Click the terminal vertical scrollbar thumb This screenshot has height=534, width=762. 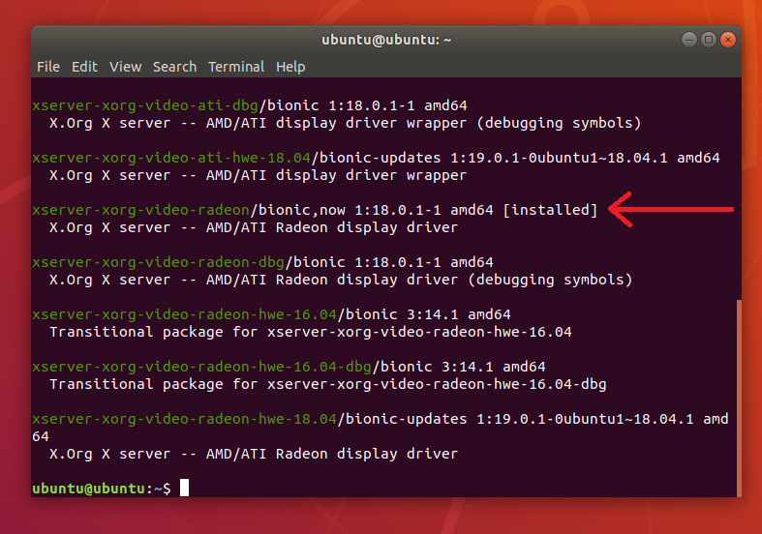[739, 397]
